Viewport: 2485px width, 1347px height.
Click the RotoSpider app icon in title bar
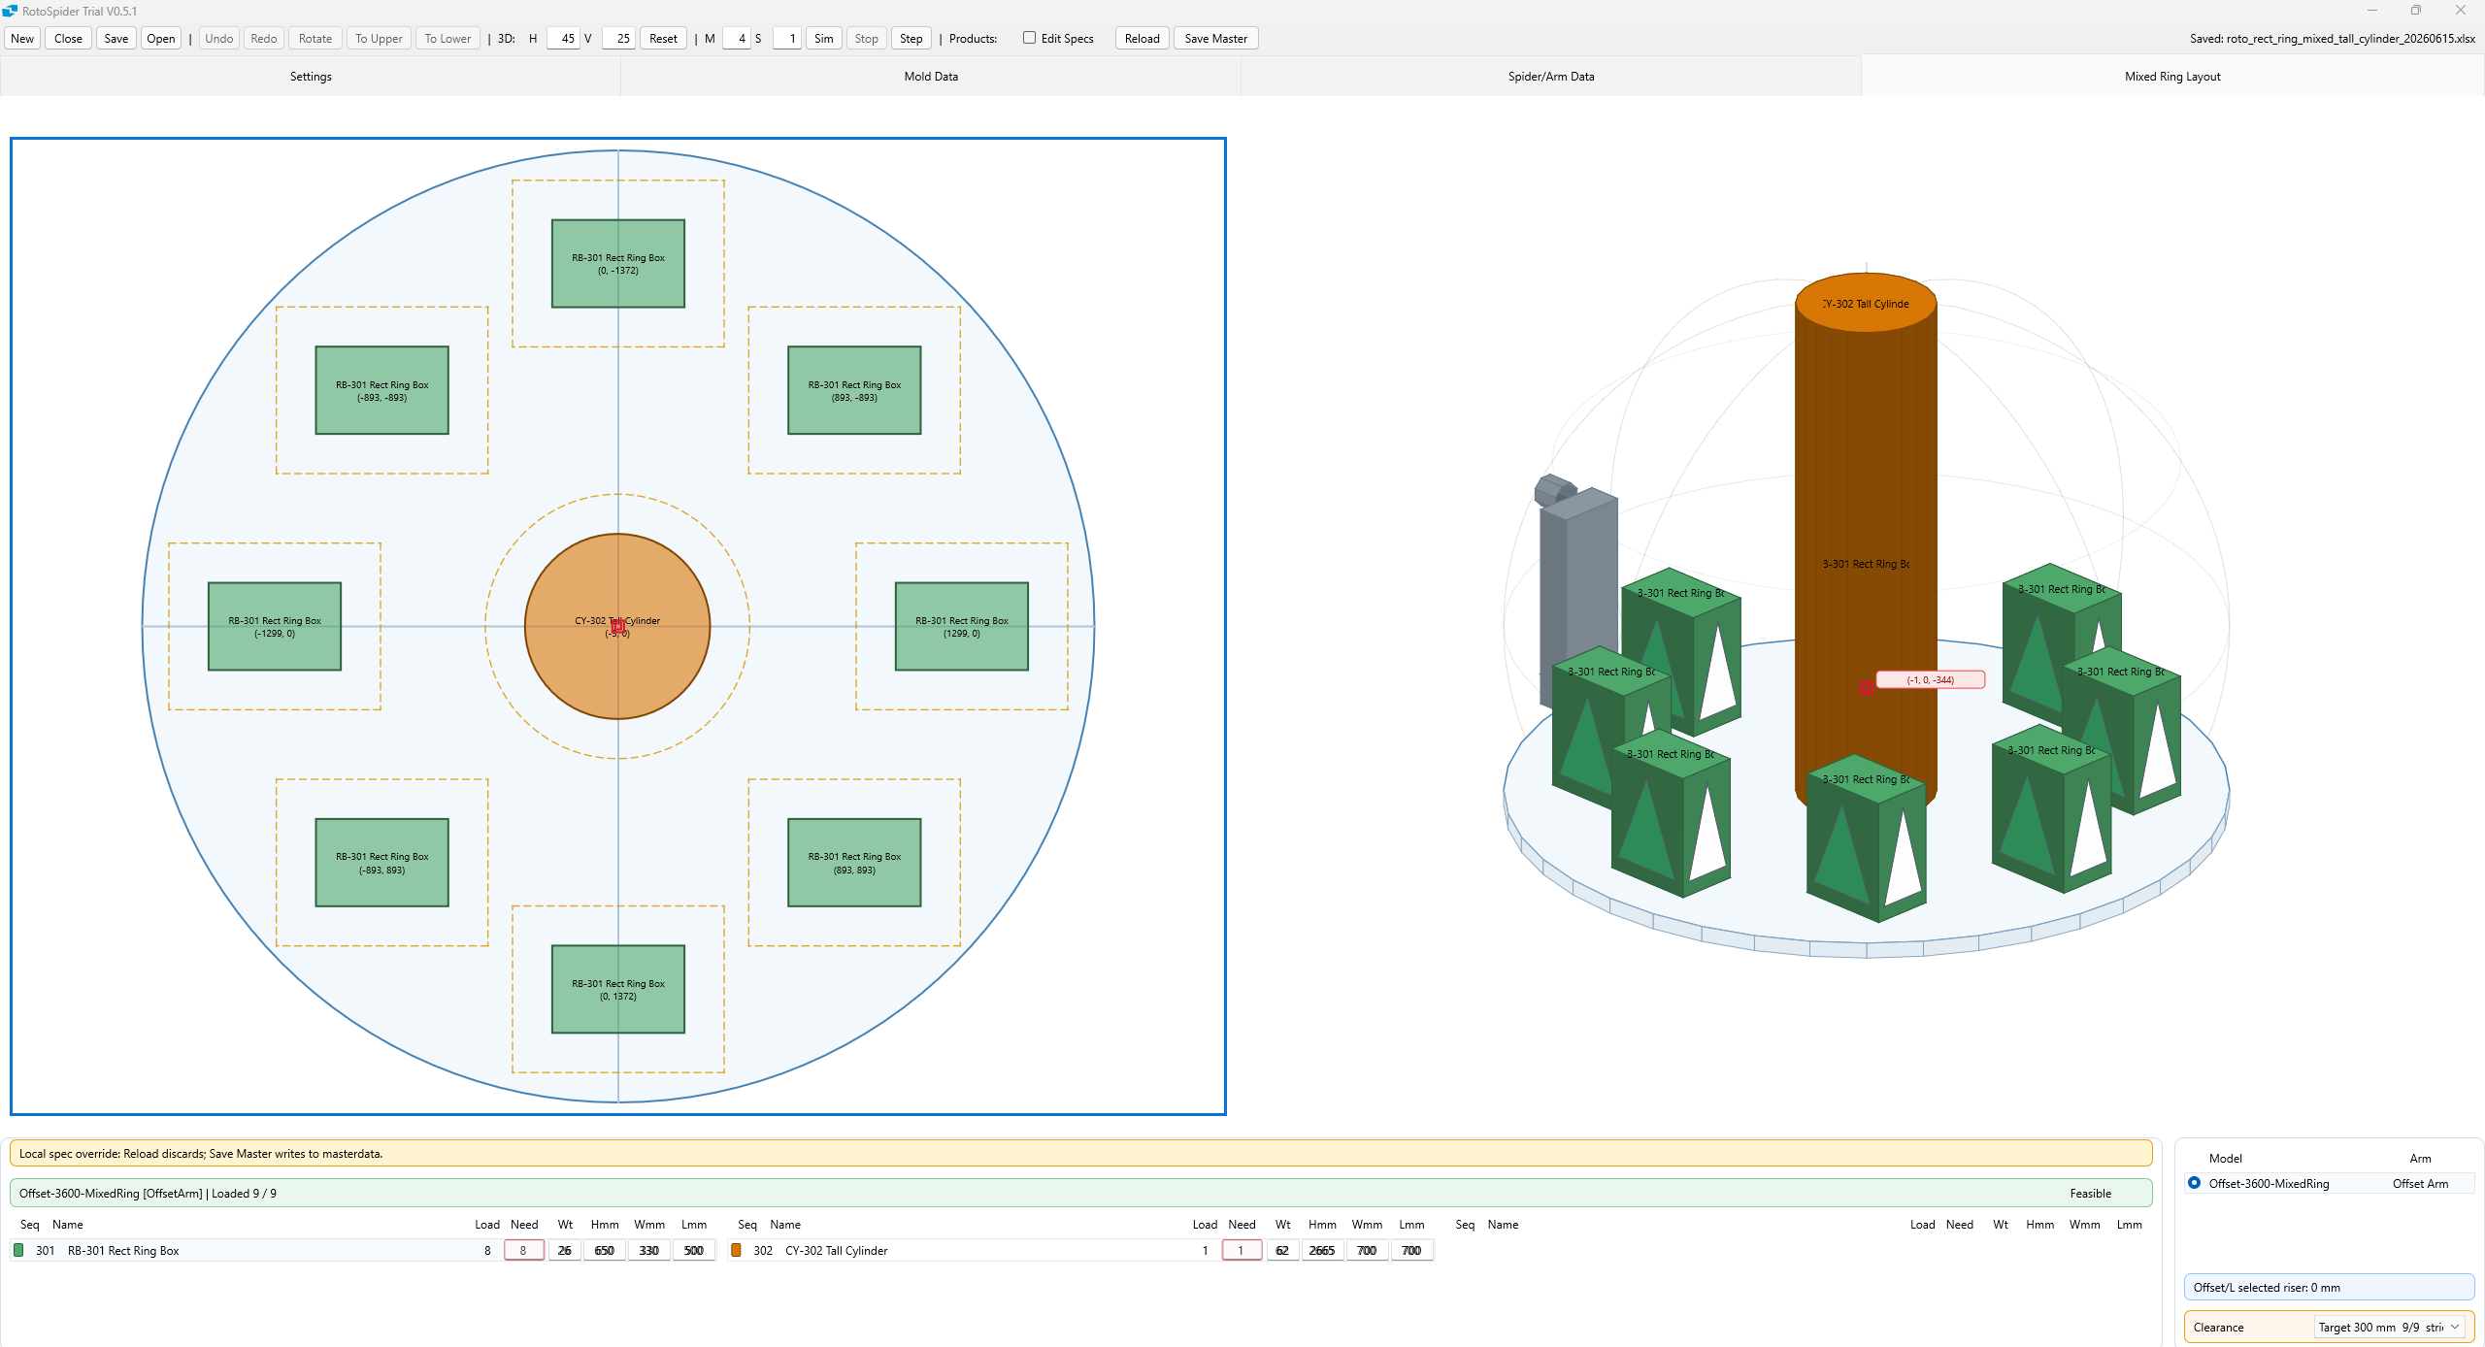(10, 11)
